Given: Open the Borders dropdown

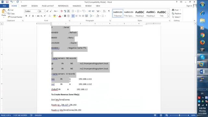Looking at the screenshot, I should pyautogui.click(x=105, y=16).
